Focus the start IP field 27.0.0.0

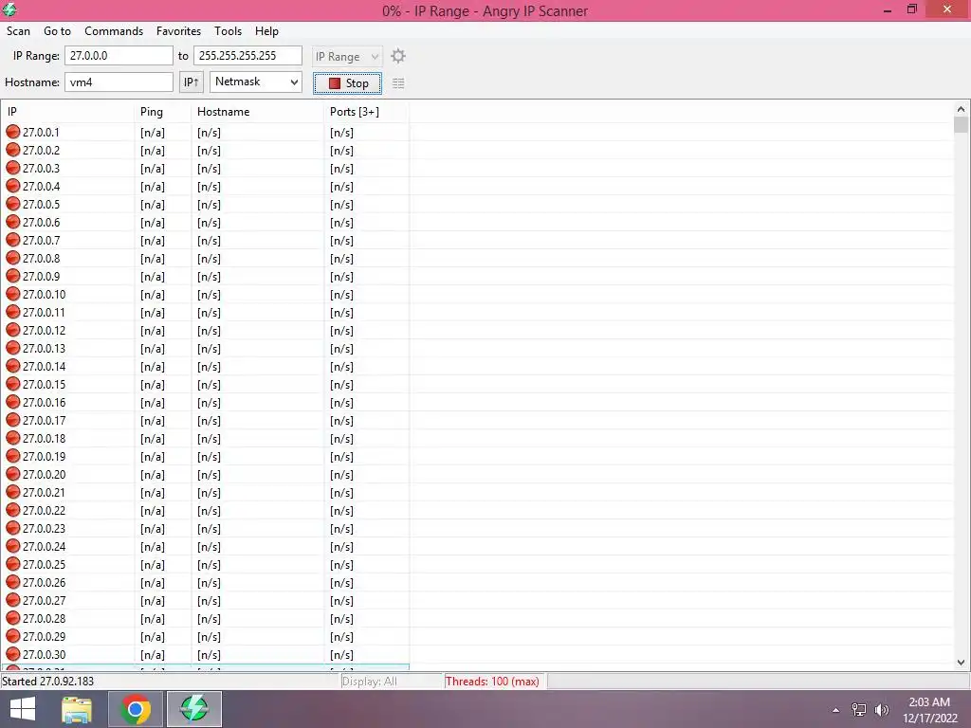coord(119,56)
